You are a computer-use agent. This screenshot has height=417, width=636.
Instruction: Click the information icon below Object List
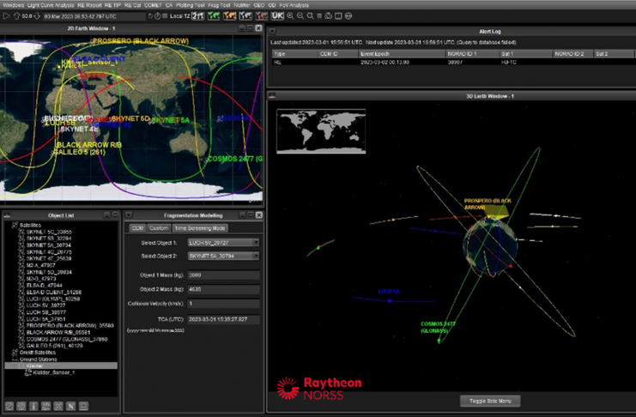[33, 406]
